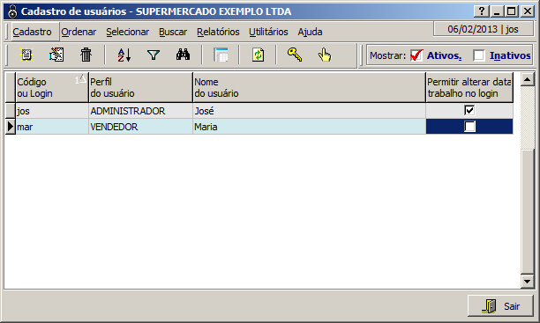Click the pointing hand icon
540x323 pixels.
coord(325,55)
